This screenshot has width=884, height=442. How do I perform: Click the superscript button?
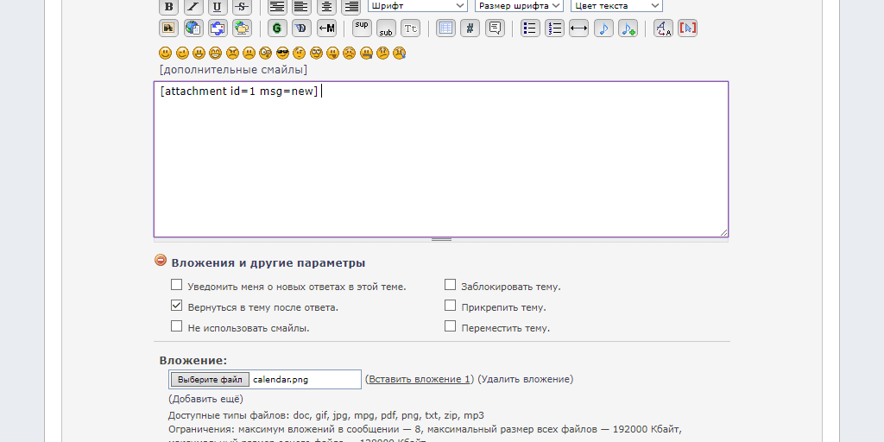coord(362,28)
